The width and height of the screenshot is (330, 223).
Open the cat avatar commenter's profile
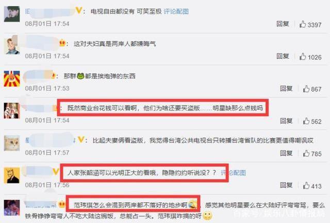(x=12, y=143)
